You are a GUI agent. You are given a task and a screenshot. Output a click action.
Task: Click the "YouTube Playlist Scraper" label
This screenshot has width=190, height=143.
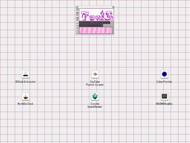(x=95, y=83)
